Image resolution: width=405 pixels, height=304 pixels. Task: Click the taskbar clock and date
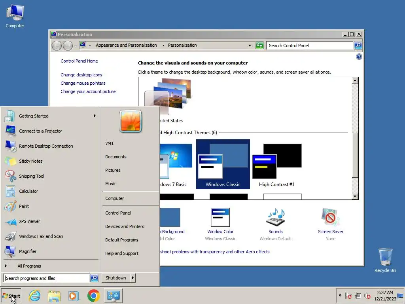pyautogui.click(x=385, y=296)
